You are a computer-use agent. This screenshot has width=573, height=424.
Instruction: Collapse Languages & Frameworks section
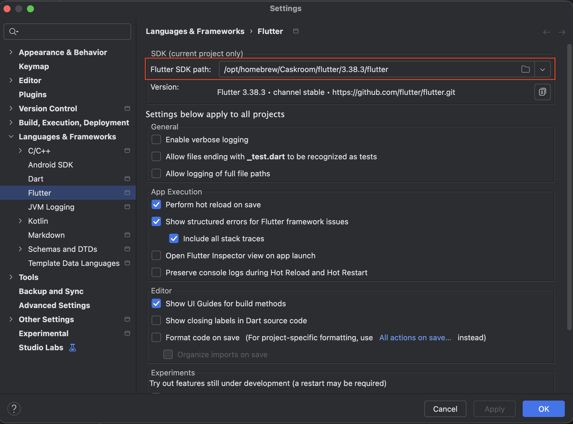coord(11,137)
